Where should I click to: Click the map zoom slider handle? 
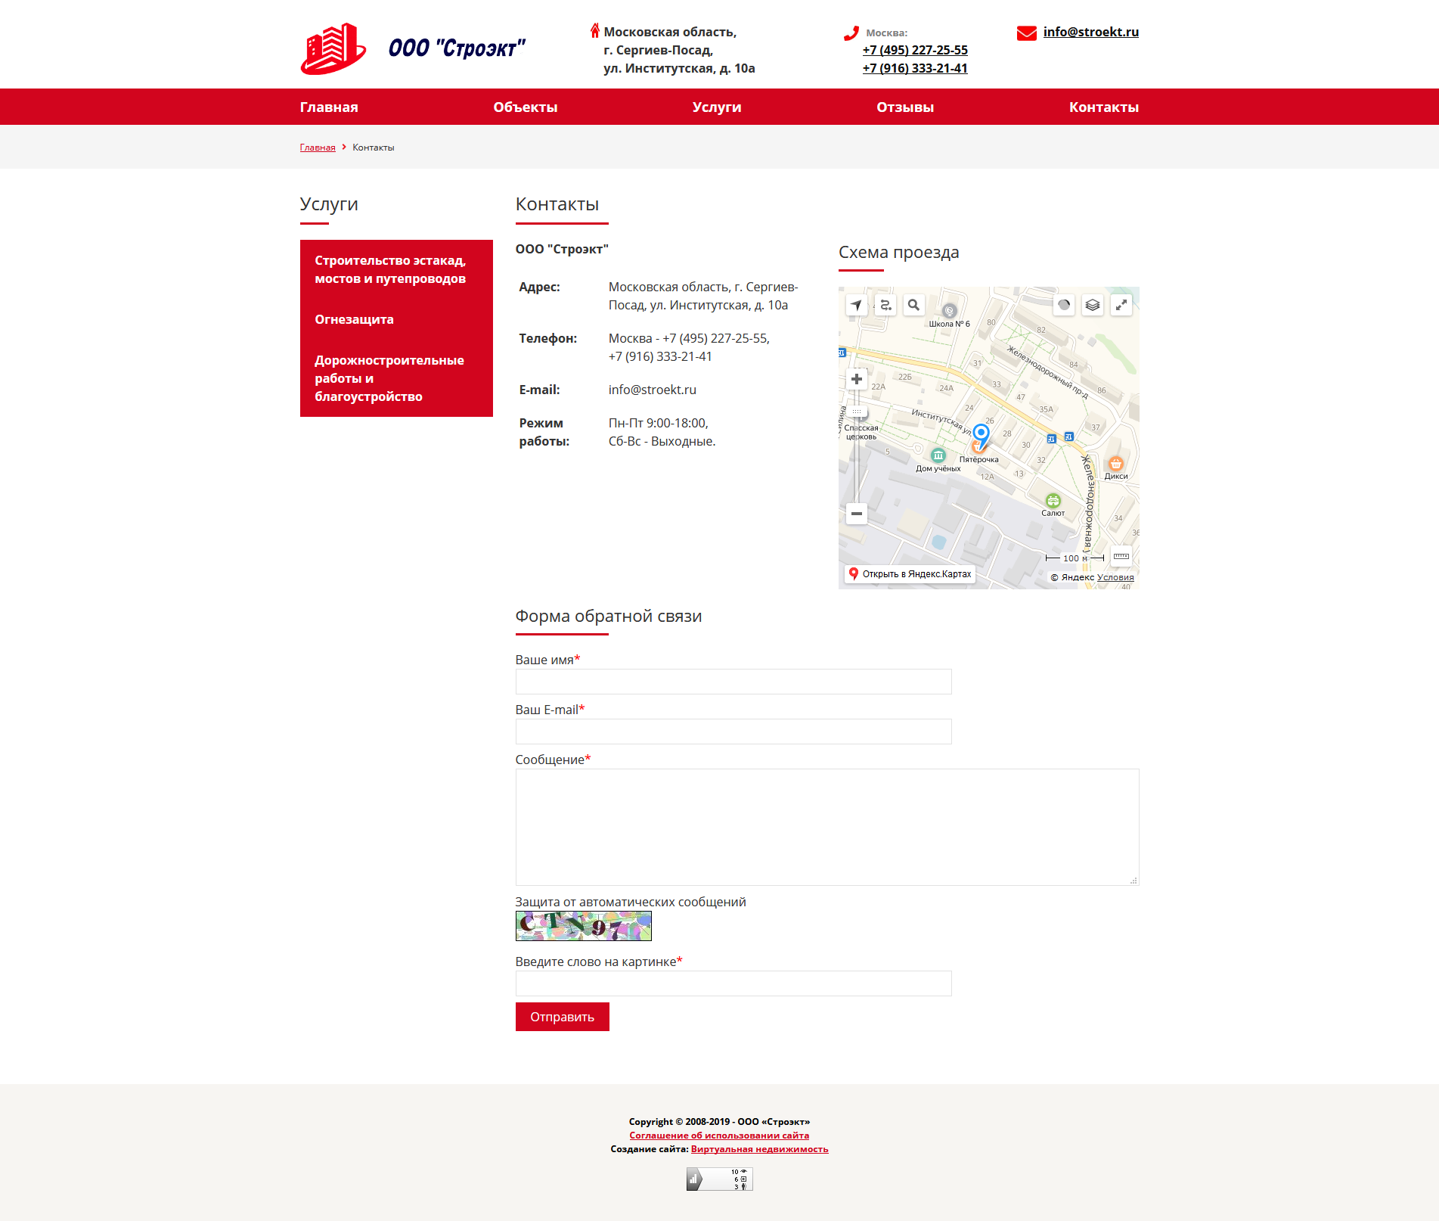click(857, 412)
